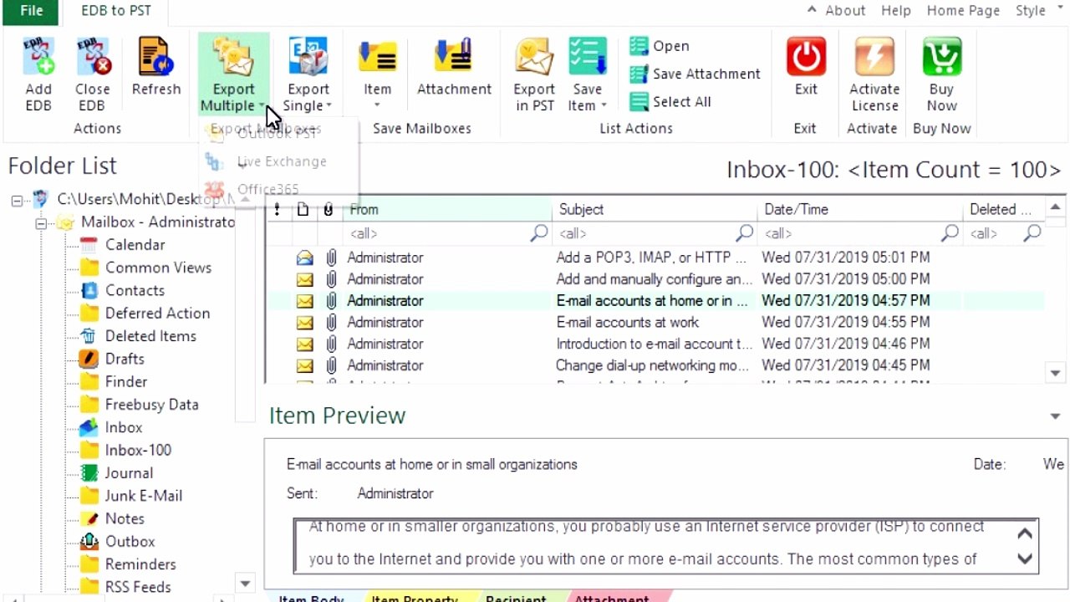Collapse the C:\Users\Mohit root tree node

(x=17, y=200)
